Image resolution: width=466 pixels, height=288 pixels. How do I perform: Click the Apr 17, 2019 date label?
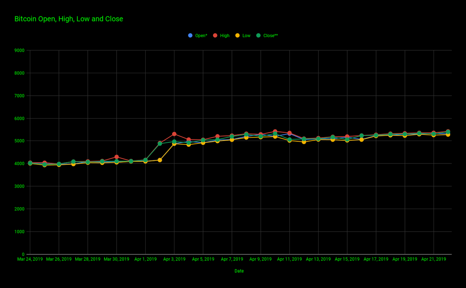click(x=376, y=259)
